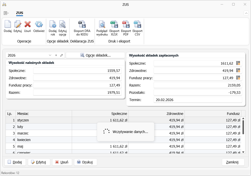Select the marzec row
Screen dimensions: 251x176
coord(123,133)
